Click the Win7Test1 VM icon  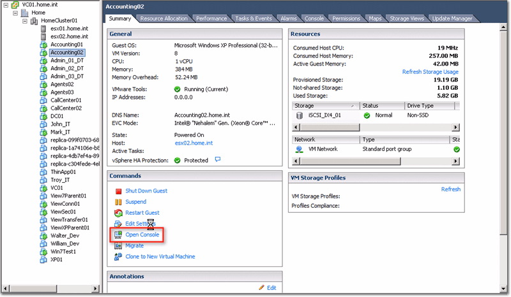[43, 252]
